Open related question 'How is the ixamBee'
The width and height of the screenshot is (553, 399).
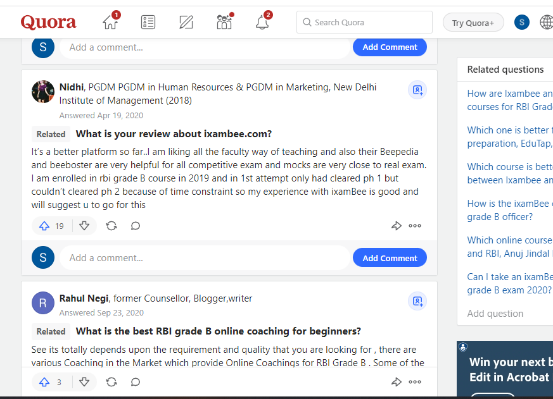pyautogui.click(x=510, y=210)
